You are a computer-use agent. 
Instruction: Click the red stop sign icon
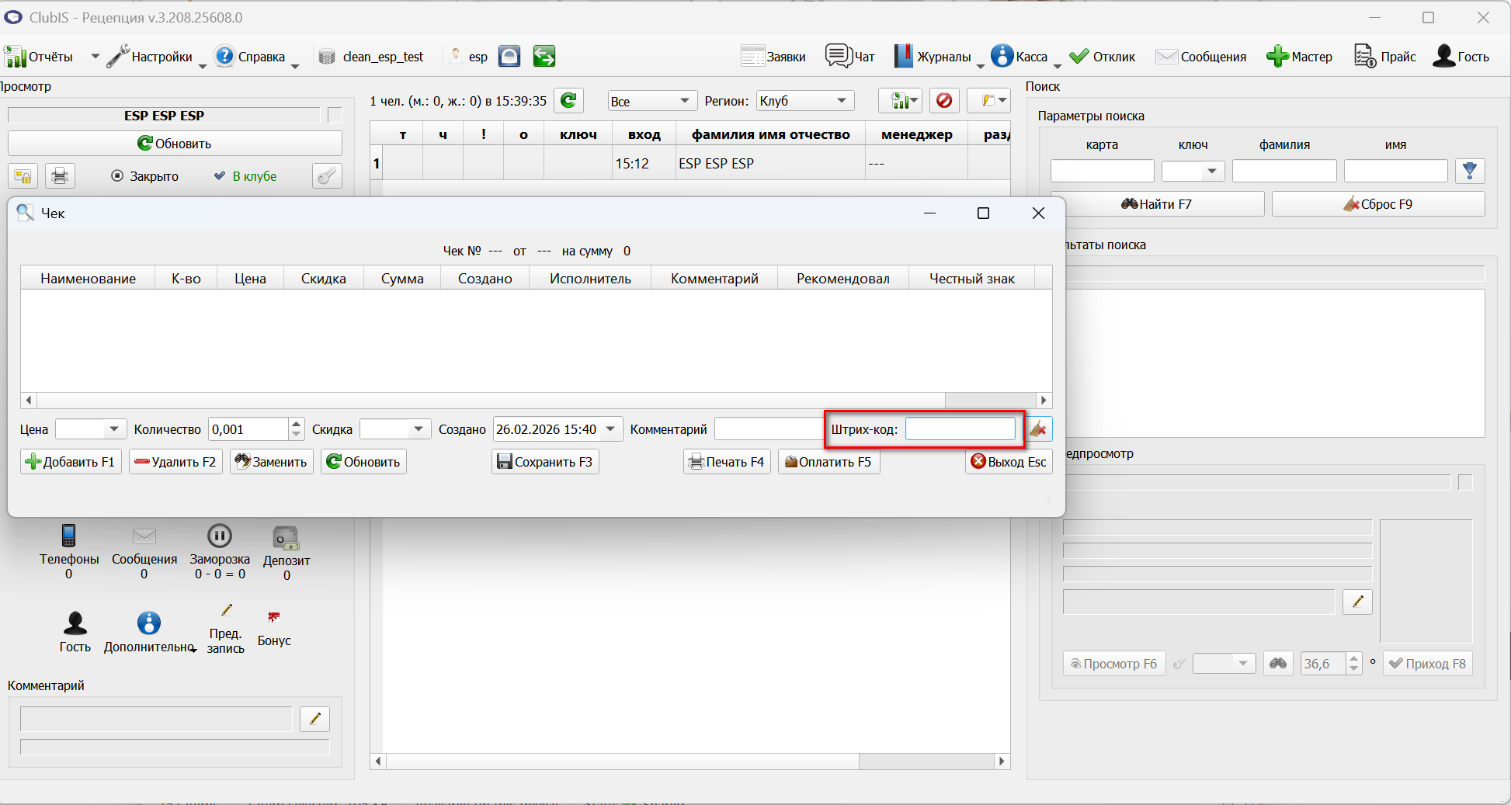(944, 101)
